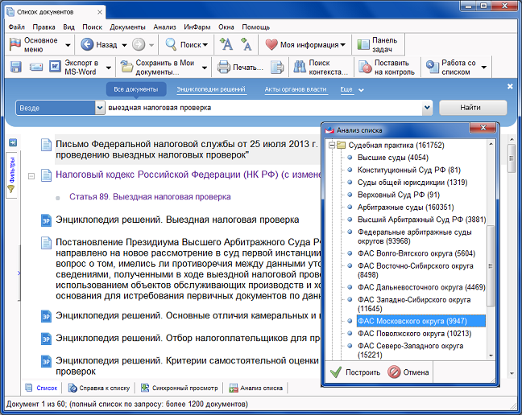The height and width of the screenshot is (415, 522).
Task: Collapse the Налоговый кодекс tree node
Action: tap(31, 175)
